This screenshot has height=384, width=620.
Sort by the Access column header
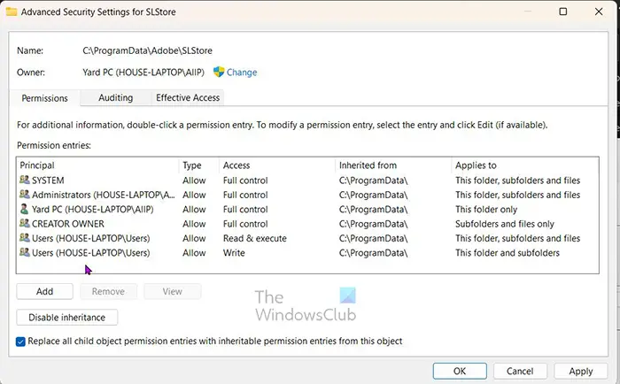276,165
